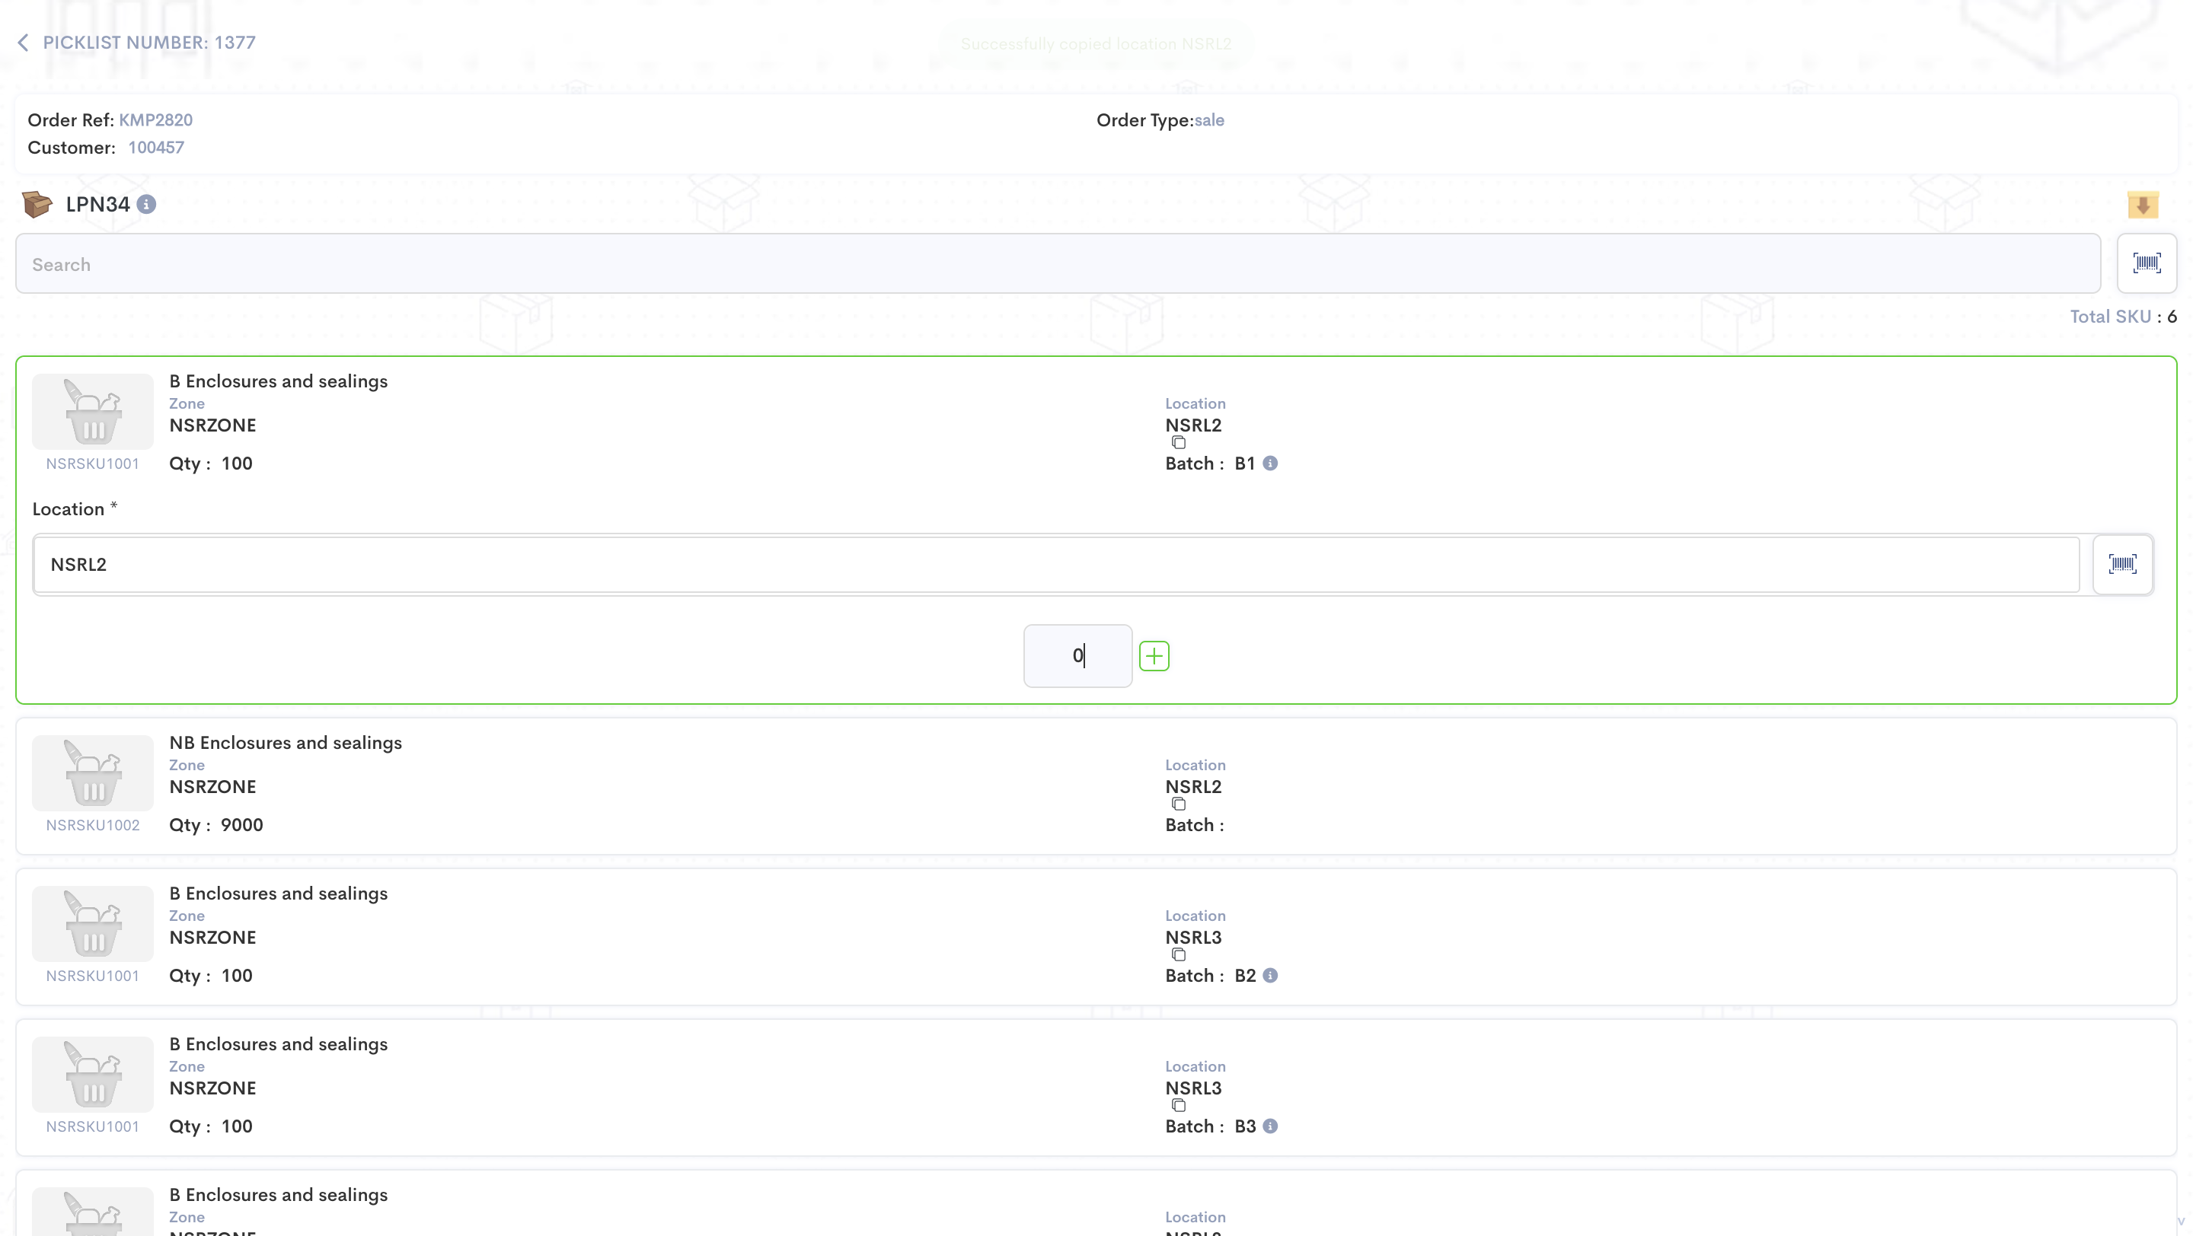This screenshot has height=1236, width=2193.
Task: Click order type sale link
Action: coord(1209,120)
